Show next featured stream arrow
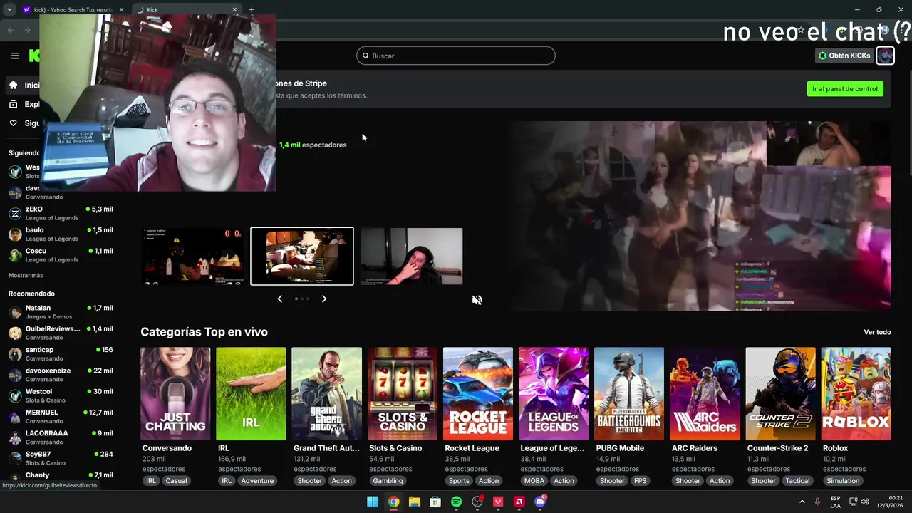Image resolution: width=912 pixels, height=513 pixels. coord(324,299)
